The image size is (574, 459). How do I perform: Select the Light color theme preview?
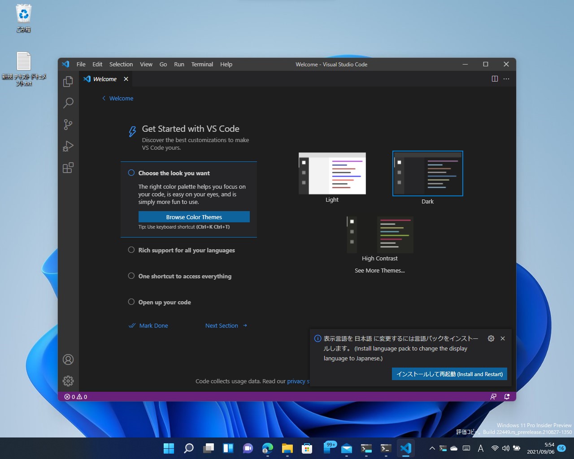(332, 173)
